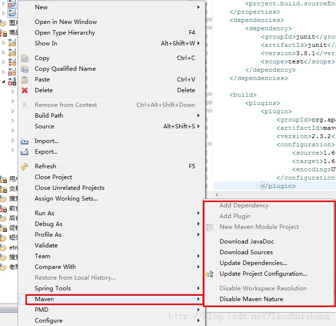Click the Update Project Configuration icon
336x326 pixels.
pos(209,274)
